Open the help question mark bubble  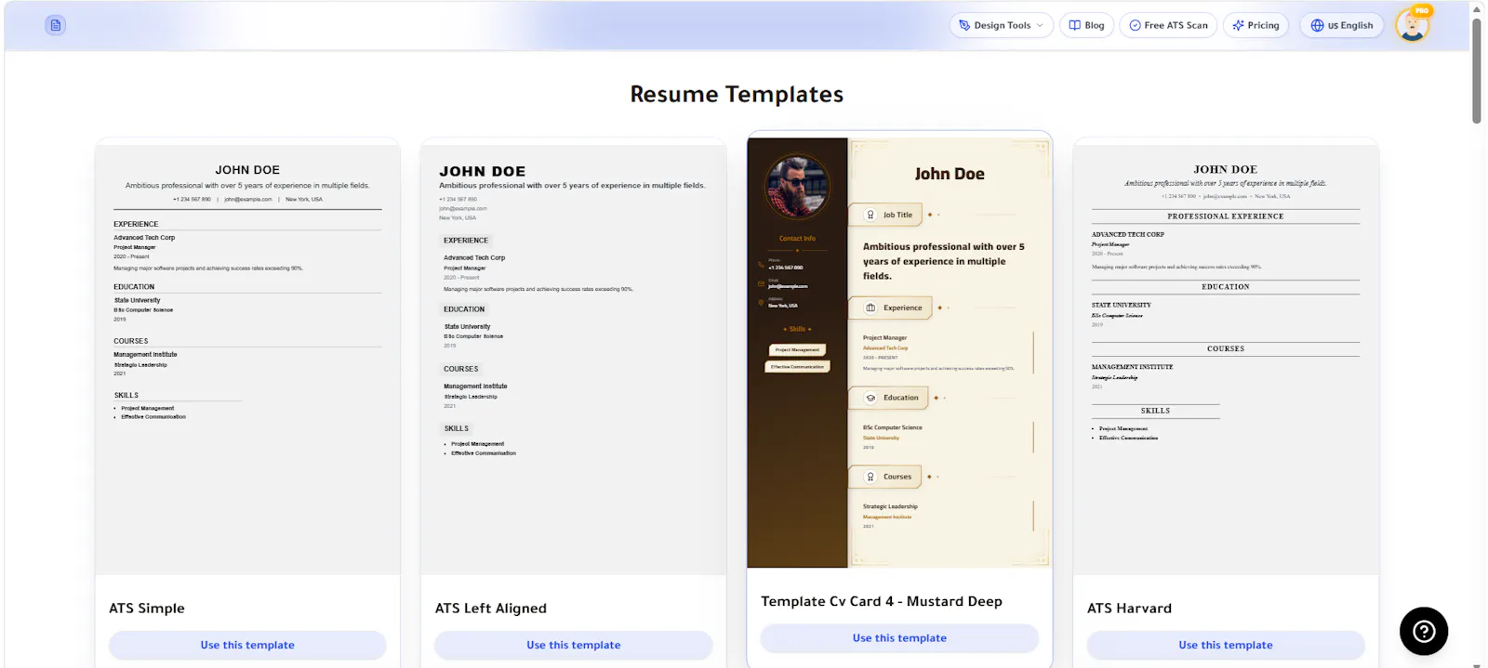1424,632
